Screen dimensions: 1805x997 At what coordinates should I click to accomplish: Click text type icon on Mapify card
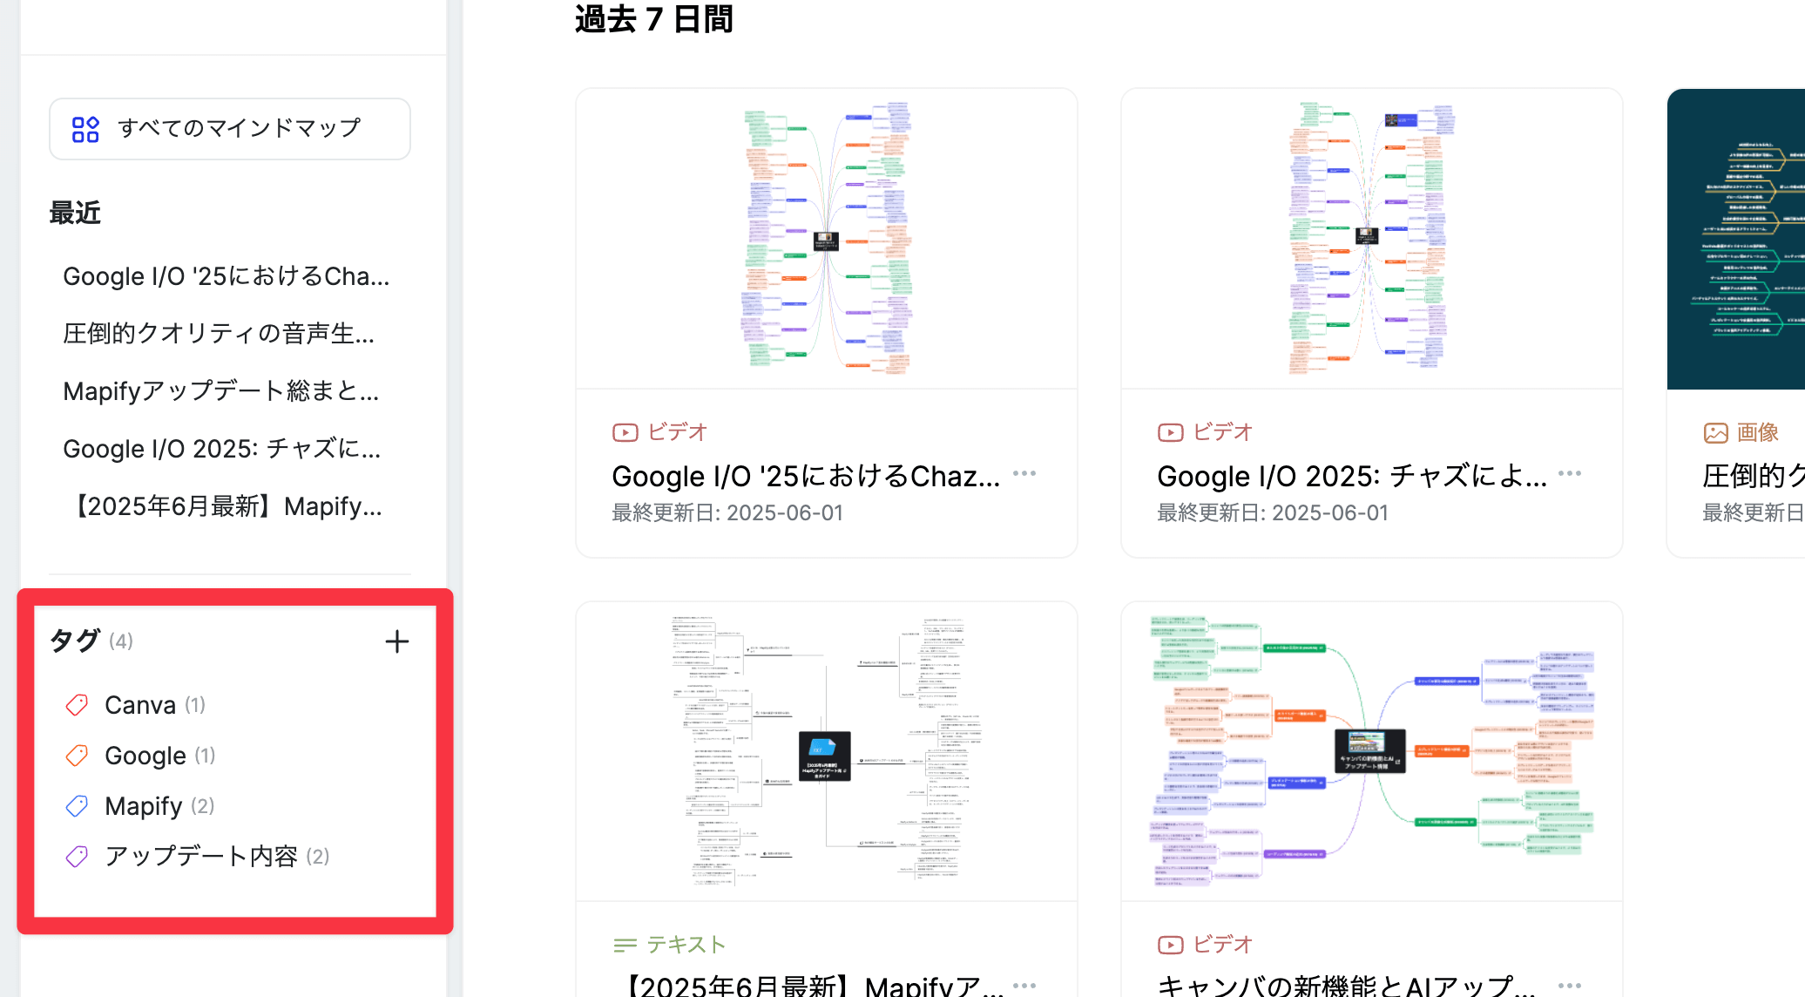click(625, 945)
